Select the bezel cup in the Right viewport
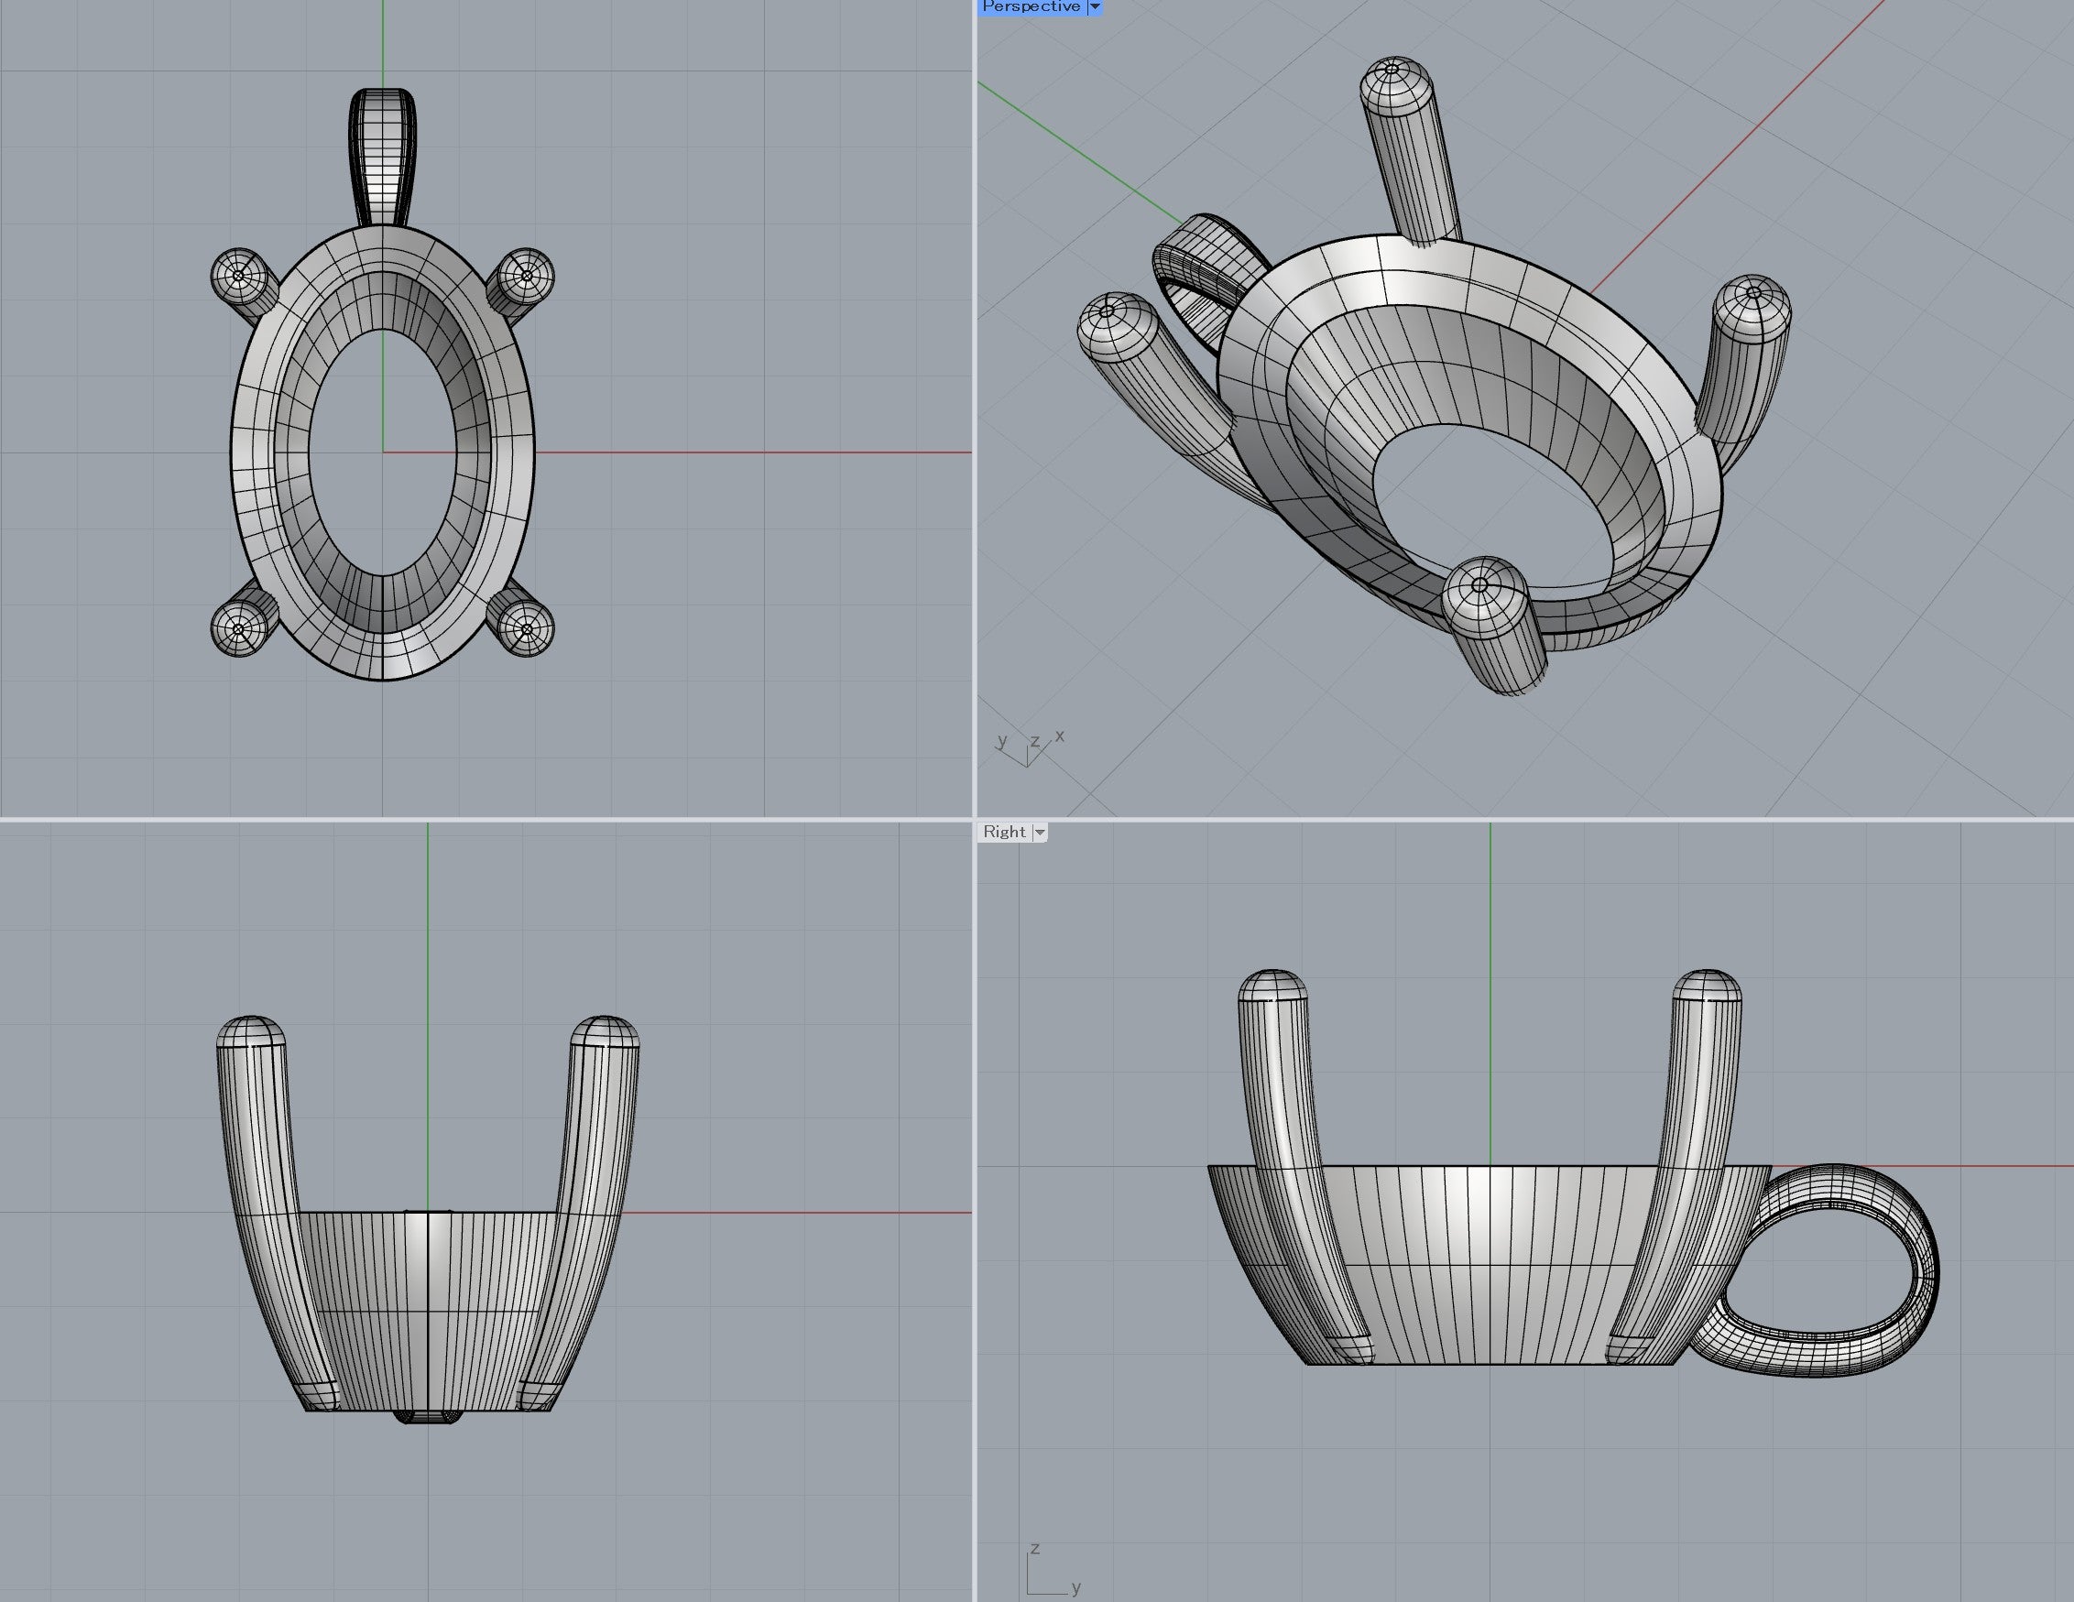Screen dimensions: 2074x1602 point(1489,1265)
